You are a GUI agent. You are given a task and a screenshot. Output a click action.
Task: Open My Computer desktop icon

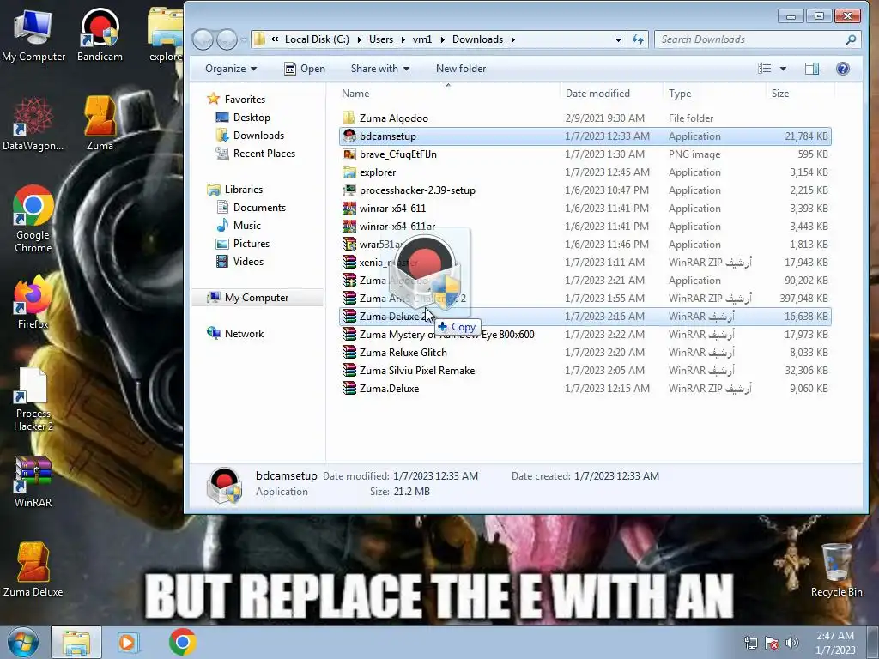click(33, 34)
